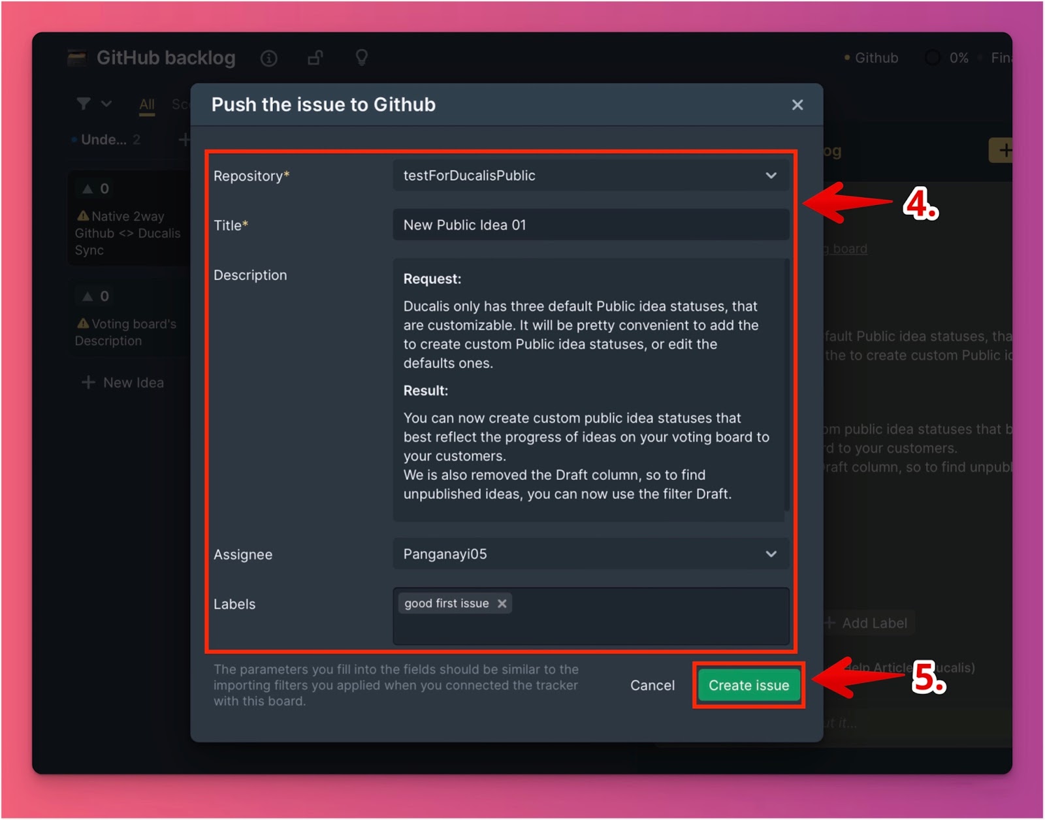
Task: Click the unlock icon in header
Action: tap(315, 58)
